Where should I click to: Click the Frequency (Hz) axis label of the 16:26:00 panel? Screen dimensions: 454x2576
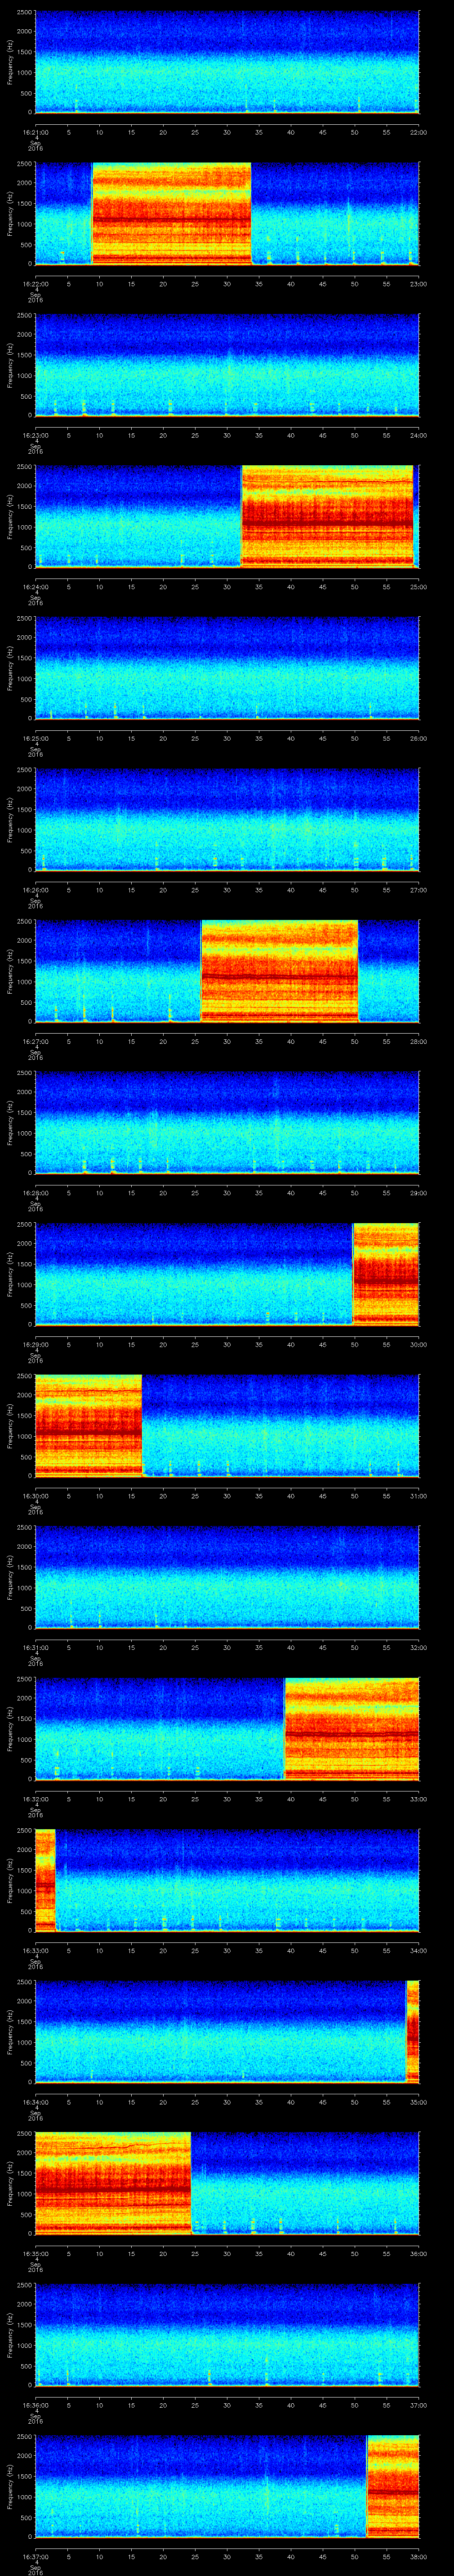coord(11,819)
